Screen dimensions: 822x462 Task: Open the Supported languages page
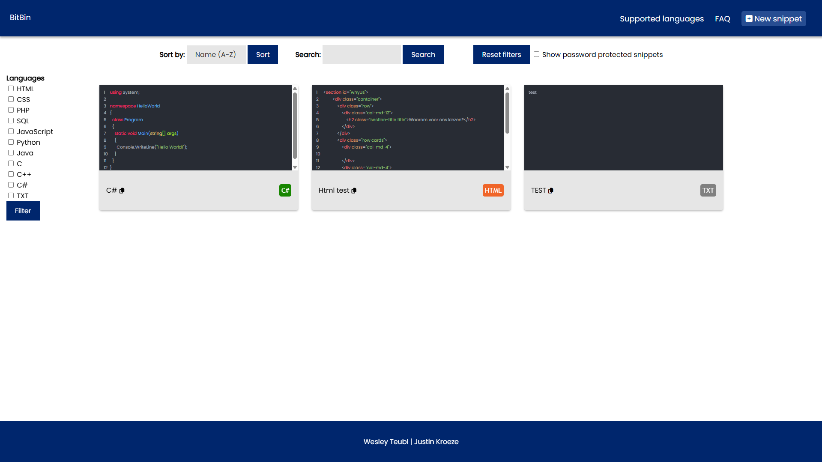[x=661, y=18]
